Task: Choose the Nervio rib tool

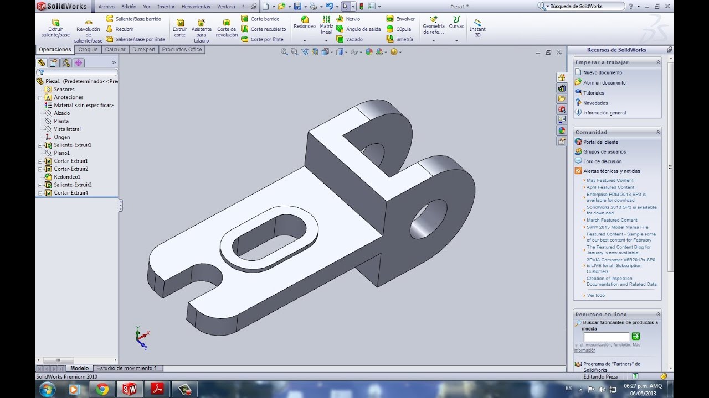Action: coord(348,19)
